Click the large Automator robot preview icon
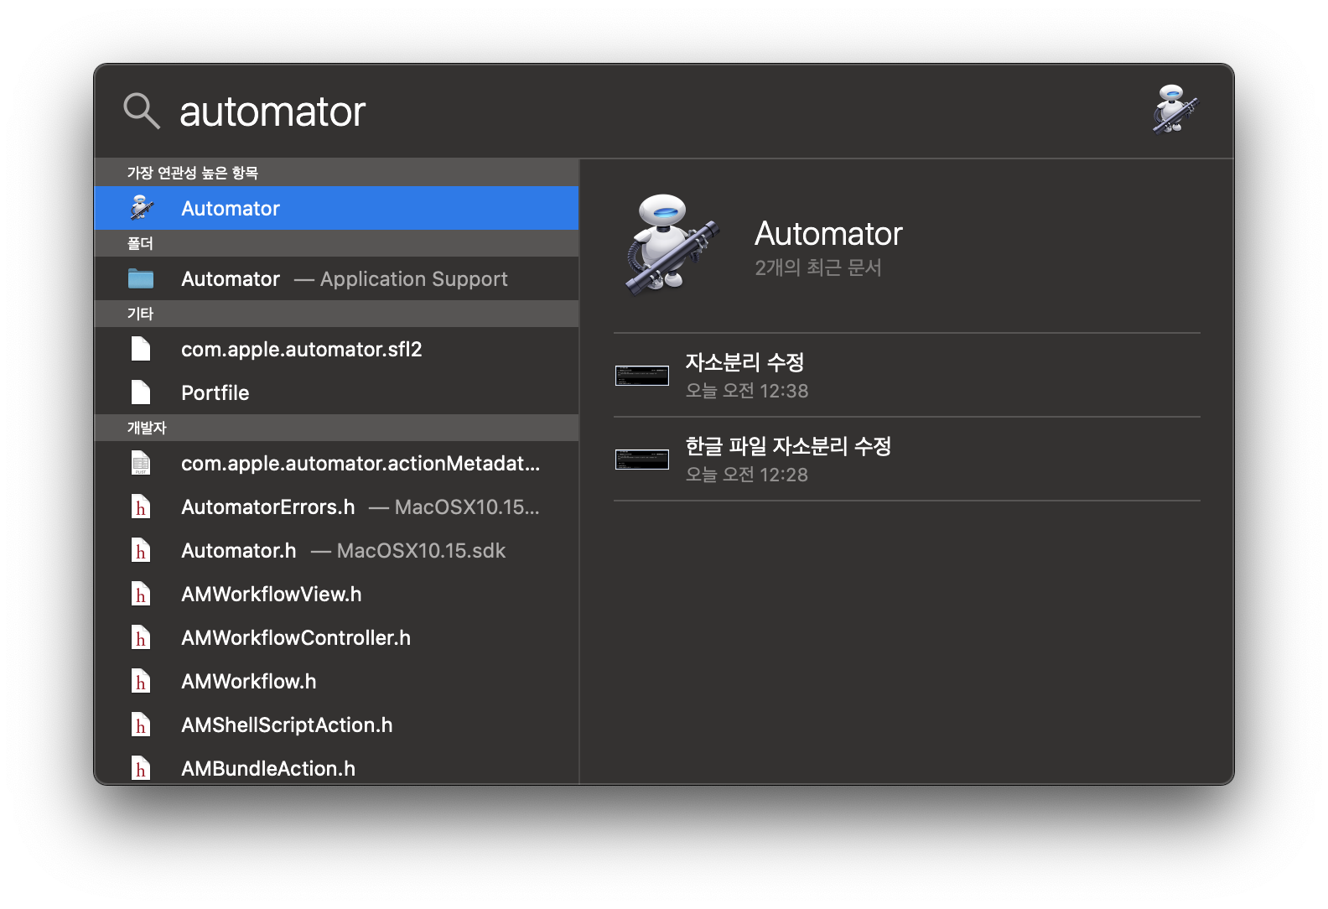The width and height of the screenshot is (1328, 909). (x=671, y=244)
